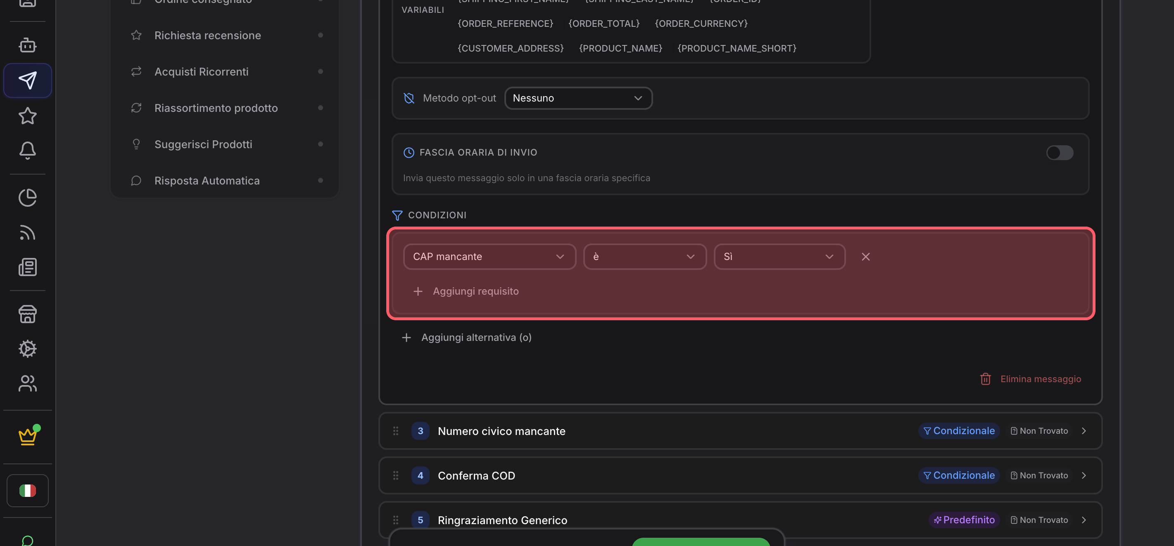Open Metodo opt-out Nessuno dropdown

pyautogui.click(x=578, y=98)
